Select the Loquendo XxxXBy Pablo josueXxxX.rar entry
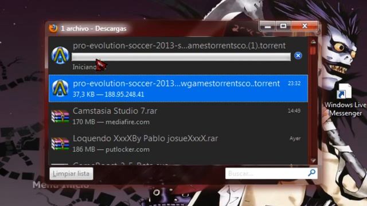The width and height of the screenshot is (367, 206). point(178,144)
